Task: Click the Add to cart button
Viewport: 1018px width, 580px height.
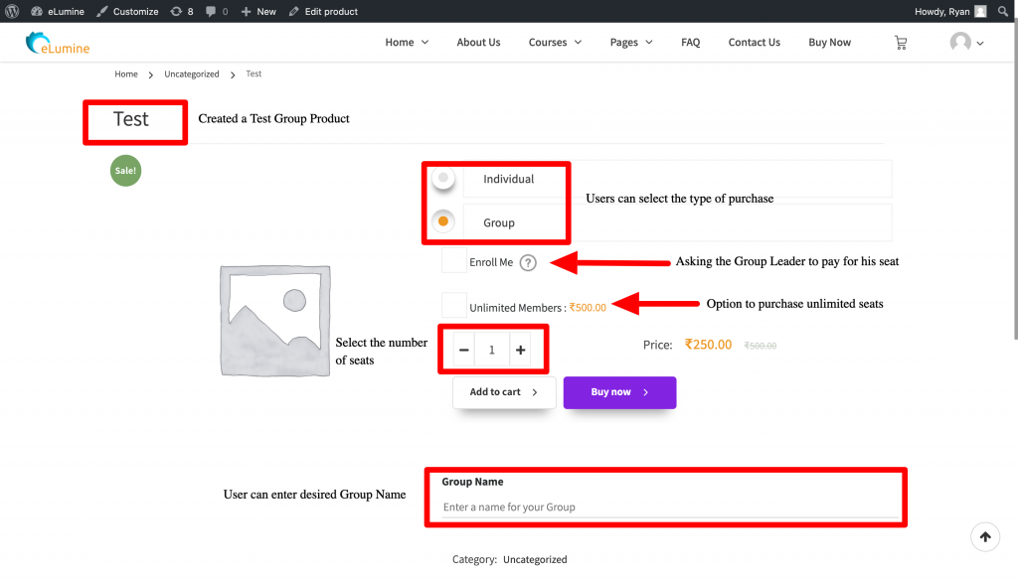Action: (503, 392)
